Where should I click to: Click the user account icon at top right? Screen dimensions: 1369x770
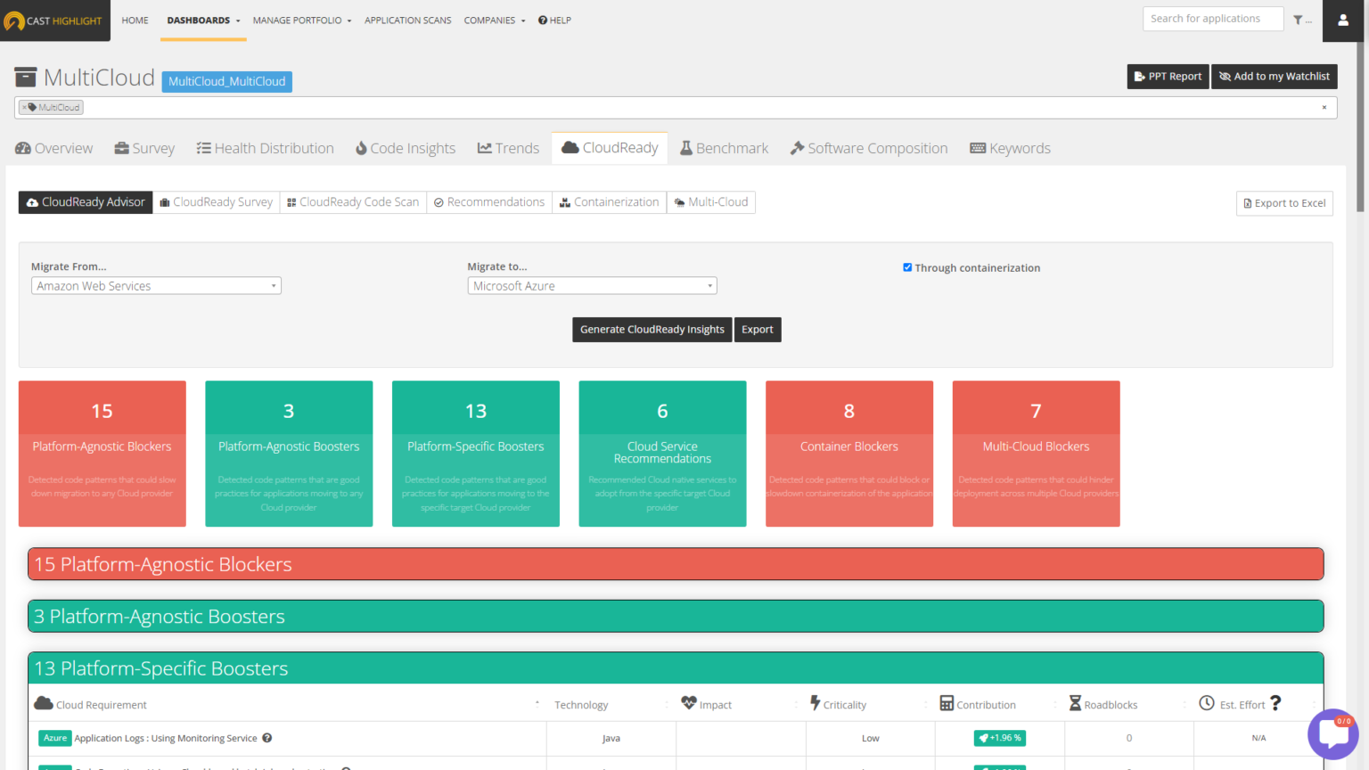pyautogui.click(x=1343, y=20)
